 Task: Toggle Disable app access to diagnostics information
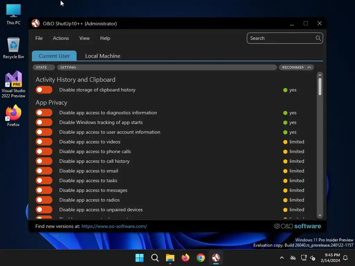(44, 113)
